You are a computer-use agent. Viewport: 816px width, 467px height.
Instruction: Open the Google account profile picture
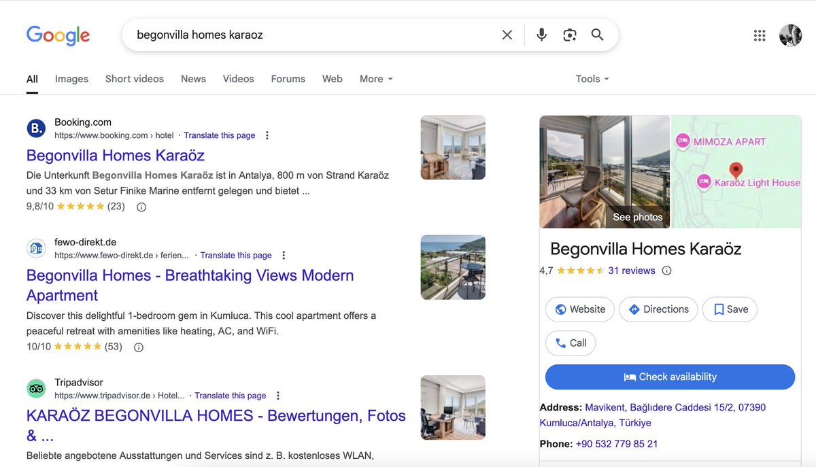[790, 35]
